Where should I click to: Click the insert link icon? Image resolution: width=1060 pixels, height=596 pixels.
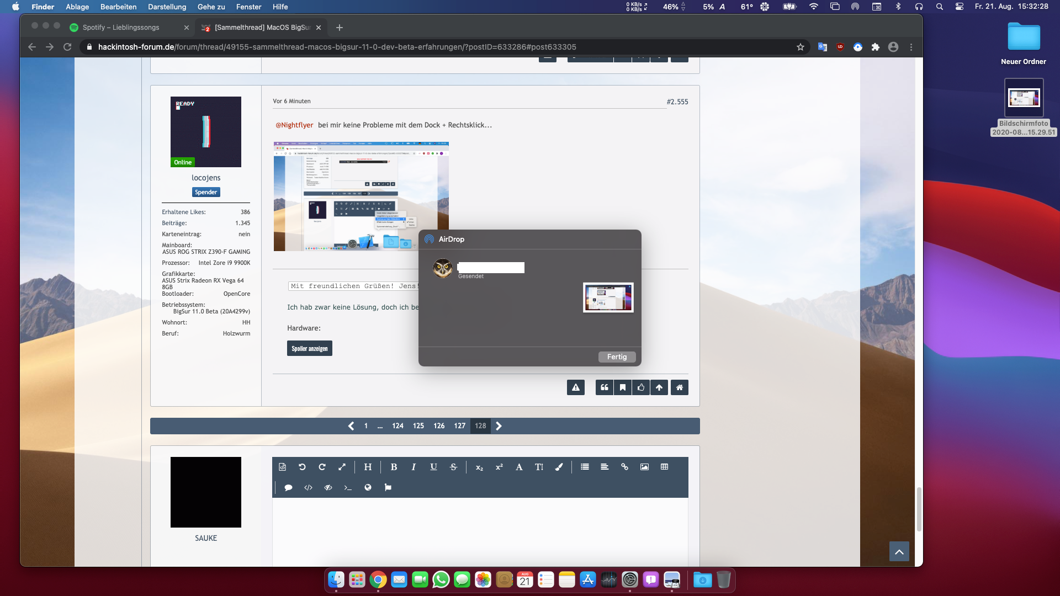tap(624, 467)
